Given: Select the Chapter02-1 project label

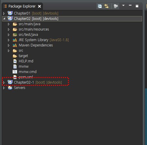Looking at the screenshot, I should tap(38, 82).
